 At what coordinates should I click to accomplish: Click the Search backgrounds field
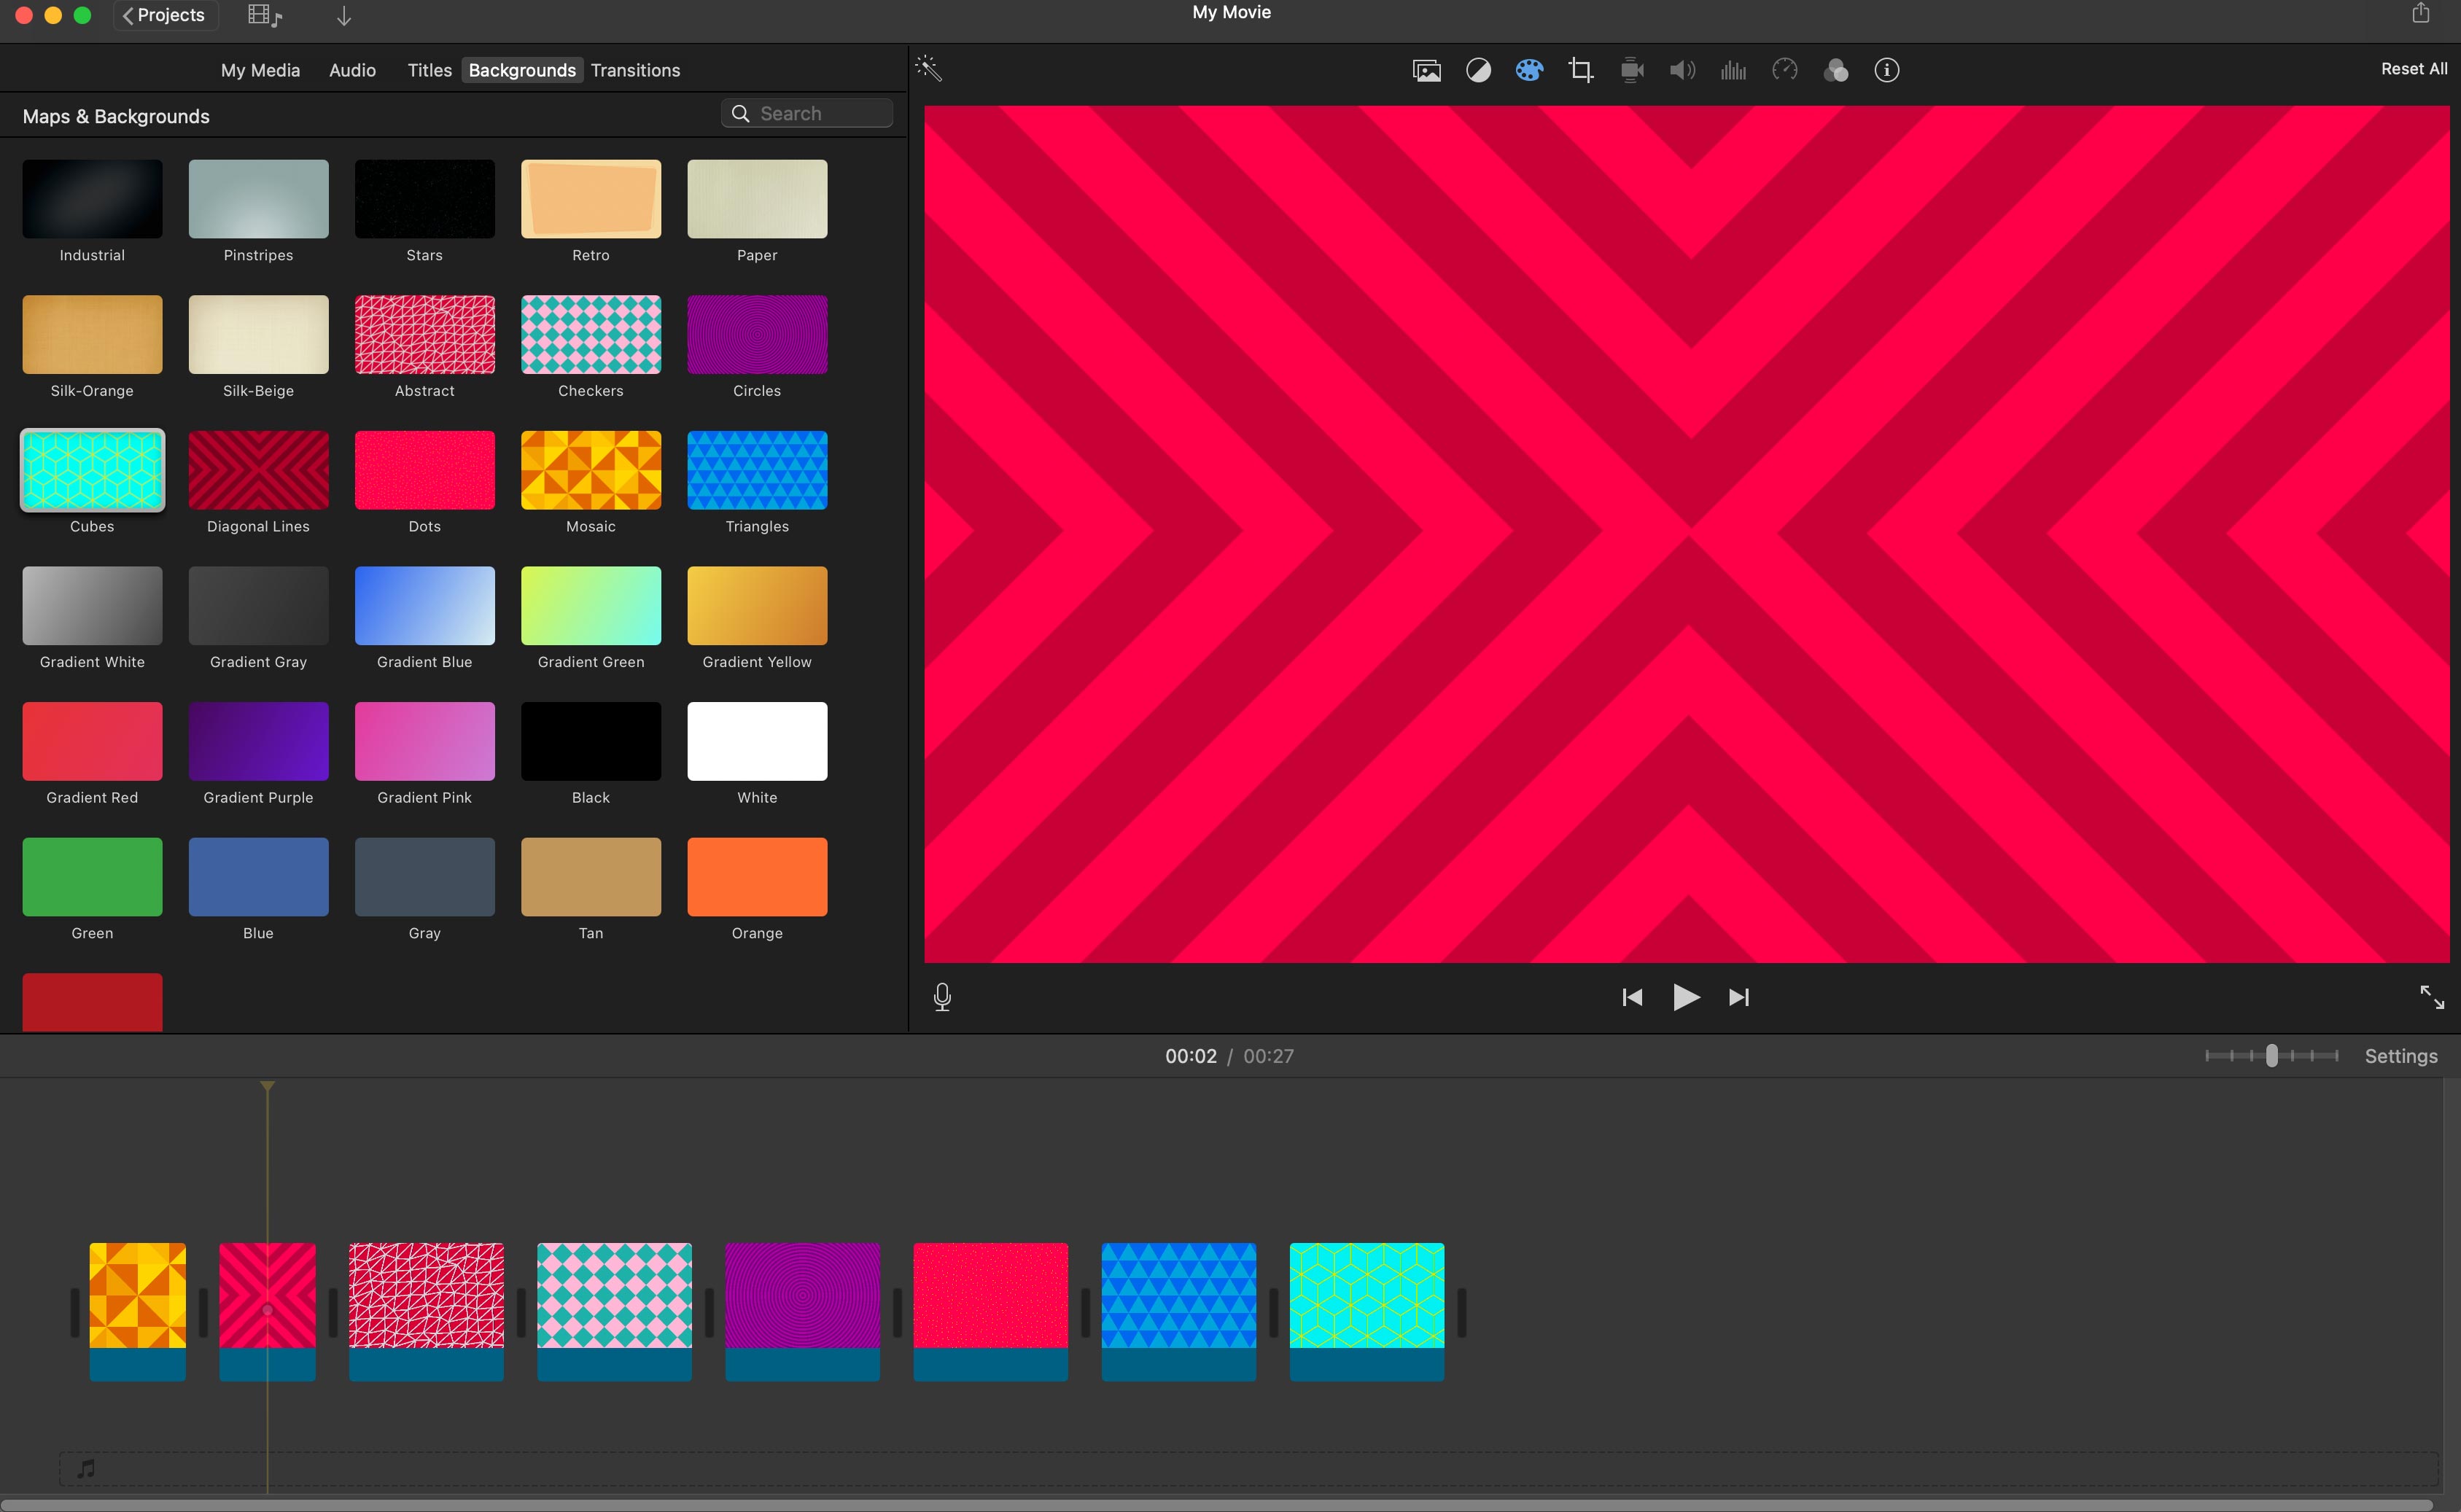point(806,113)
